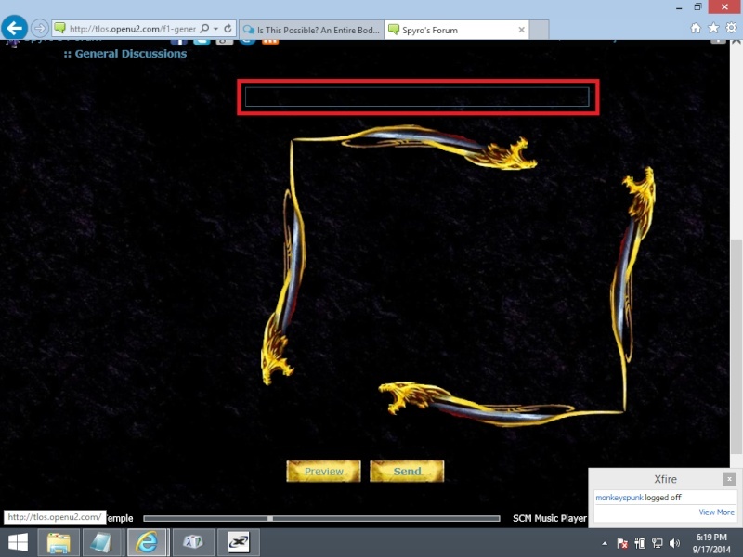Focus the tlos.openu2.com address bar

(x=132, y=29)
